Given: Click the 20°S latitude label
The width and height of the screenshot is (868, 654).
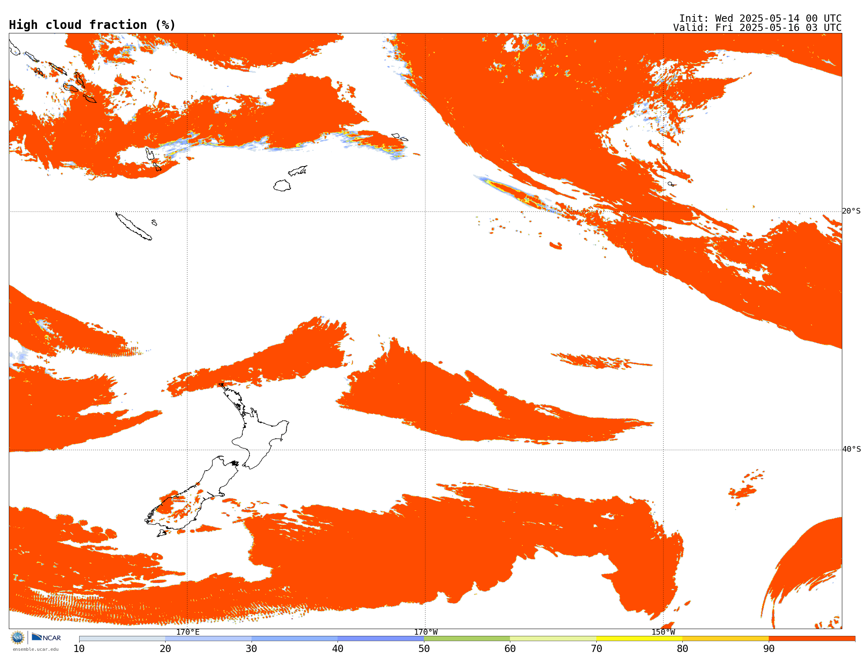Looking at the screenshot, I should [852, 211].
